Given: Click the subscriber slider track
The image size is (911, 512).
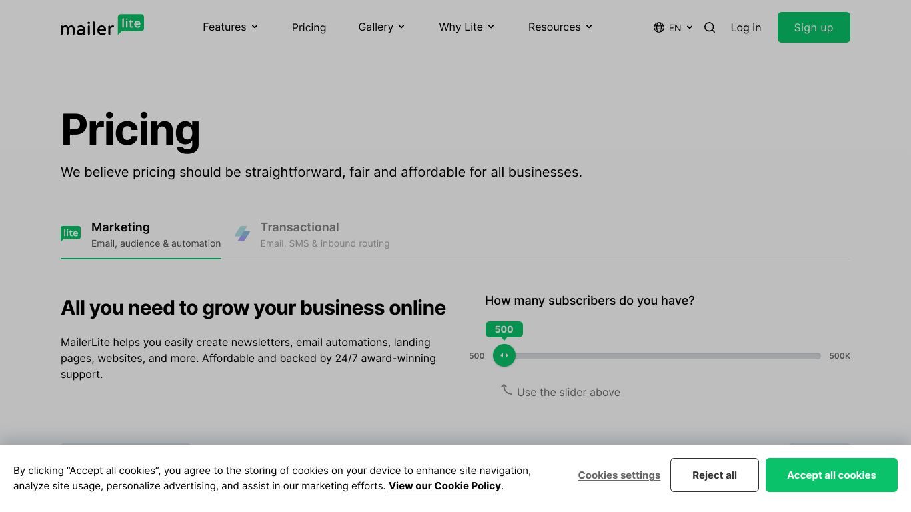Looking at the screenshot, I should [x=657, y=356].
